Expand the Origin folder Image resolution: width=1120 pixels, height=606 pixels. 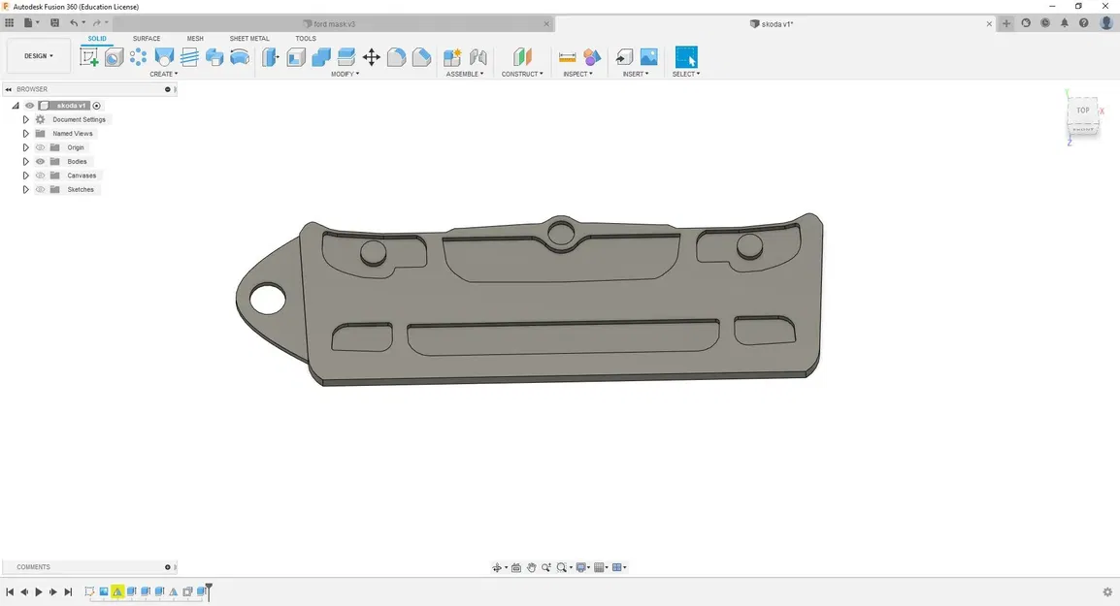click(x=25, y=147)
